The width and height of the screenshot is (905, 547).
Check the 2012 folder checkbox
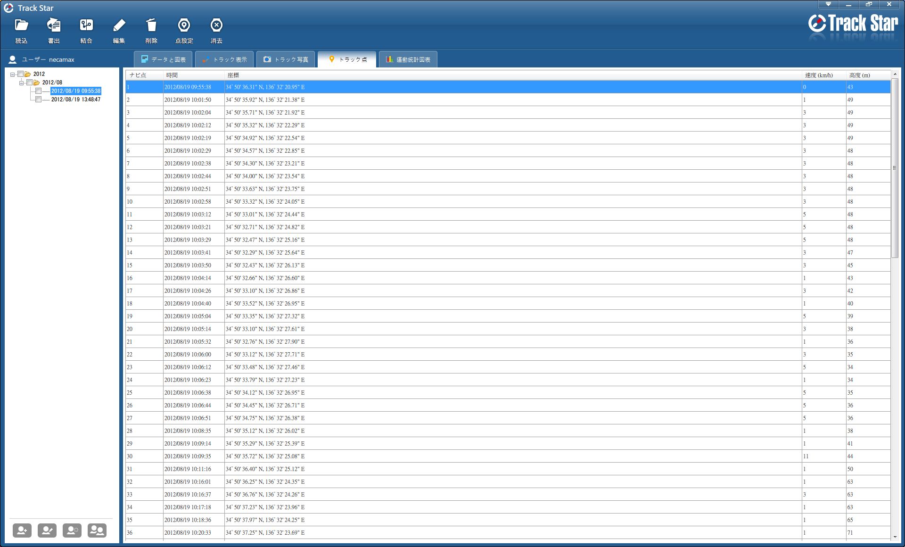tap(21, 74)
